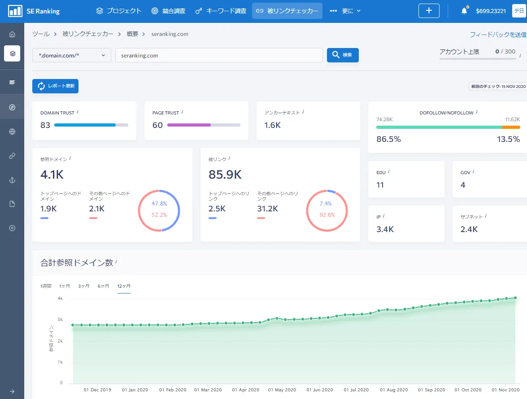Go to 被リンクチェッカー breadcrumb
This screenshot has width=527, height=399.
[x=88, y=34]
